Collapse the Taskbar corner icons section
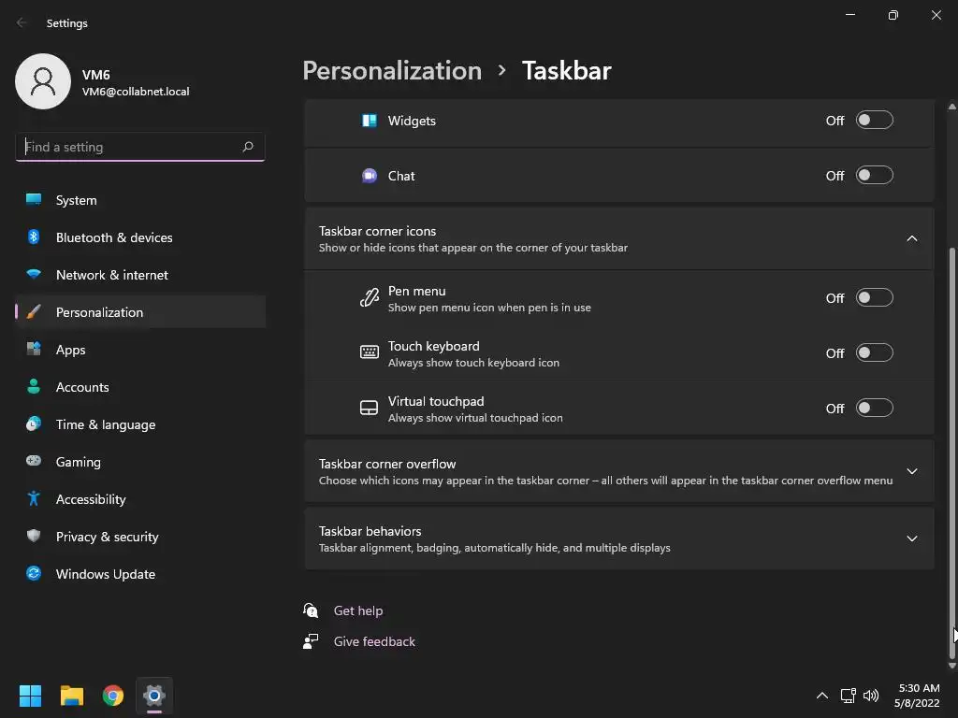This screenshot has width=958, height=718. 911,238
